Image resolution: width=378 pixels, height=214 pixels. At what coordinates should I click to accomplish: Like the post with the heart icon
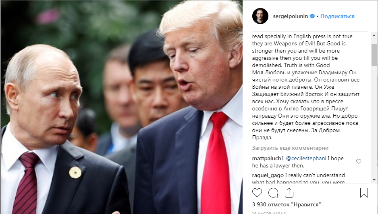pyautogui.click(x=257, y=193)
